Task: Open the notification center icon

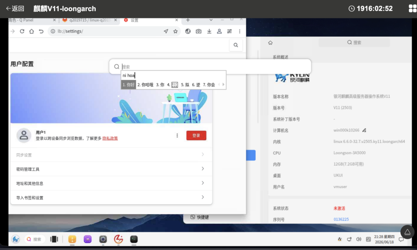Action: 401,239
